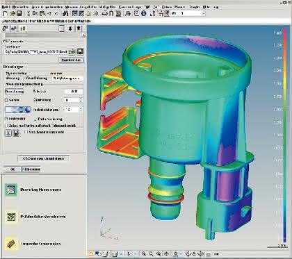Toggle checkbox below the gradient swatch

6,119
